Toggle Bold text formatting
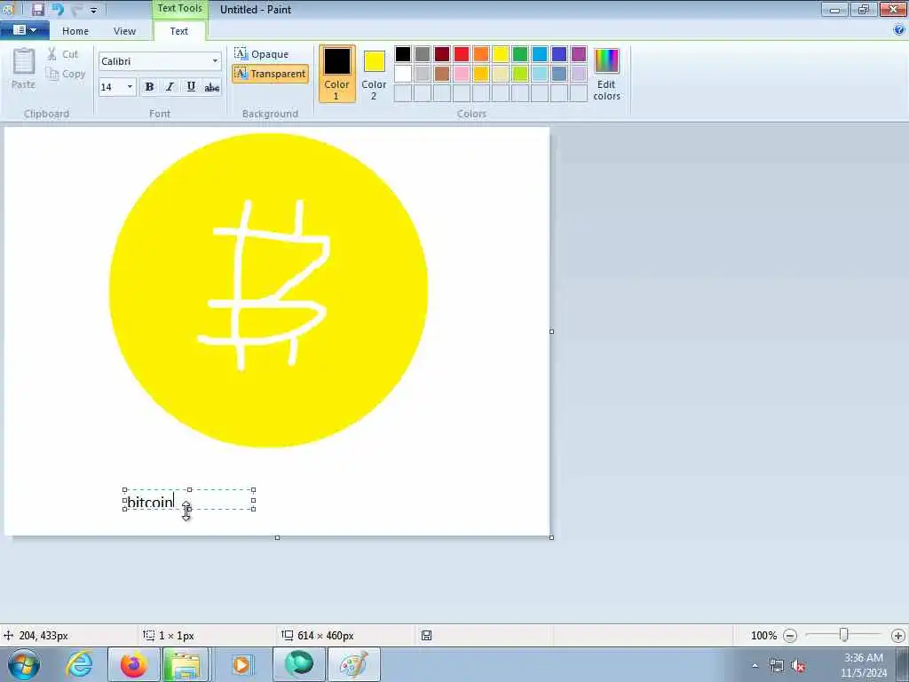This screenshot has height=682, width=909. tap(149, 87)
